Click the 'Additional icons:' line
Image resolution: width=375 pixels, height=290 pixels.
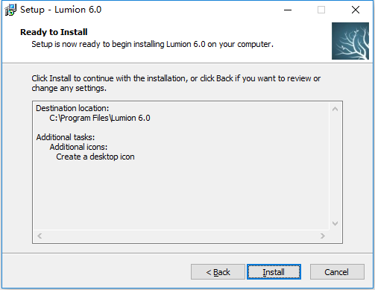click(78, 147)
